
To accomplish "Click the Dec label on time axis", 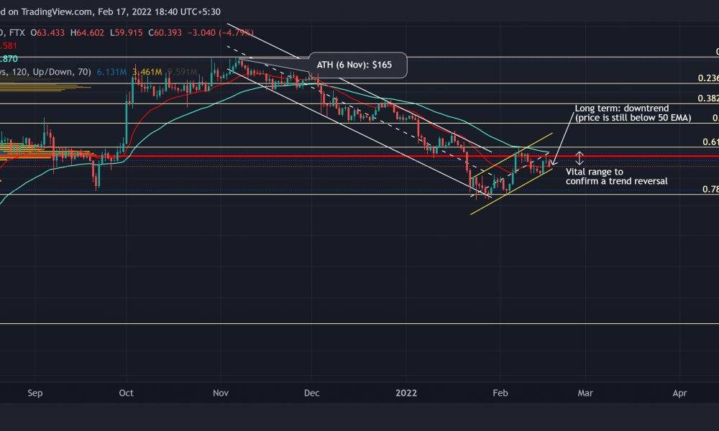I will coord(312,393).
